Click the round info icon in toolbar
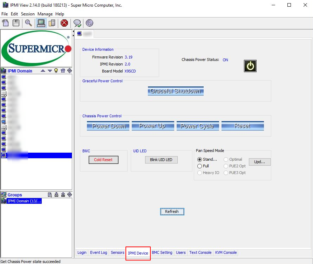The image size is (313, 264). [x=89, y=23]
